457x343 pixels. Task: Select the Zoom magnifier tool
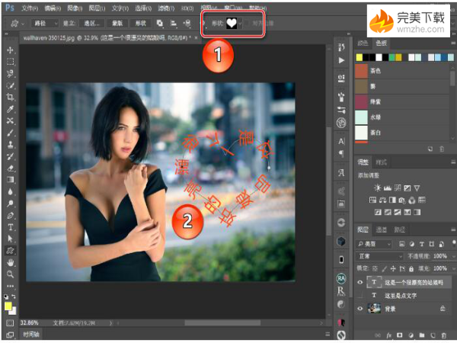[x=10, y=274]
